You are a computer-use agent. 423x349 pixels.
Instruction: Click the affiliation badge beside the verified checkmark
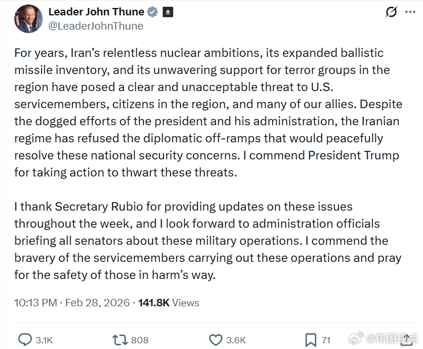(167, 12)
